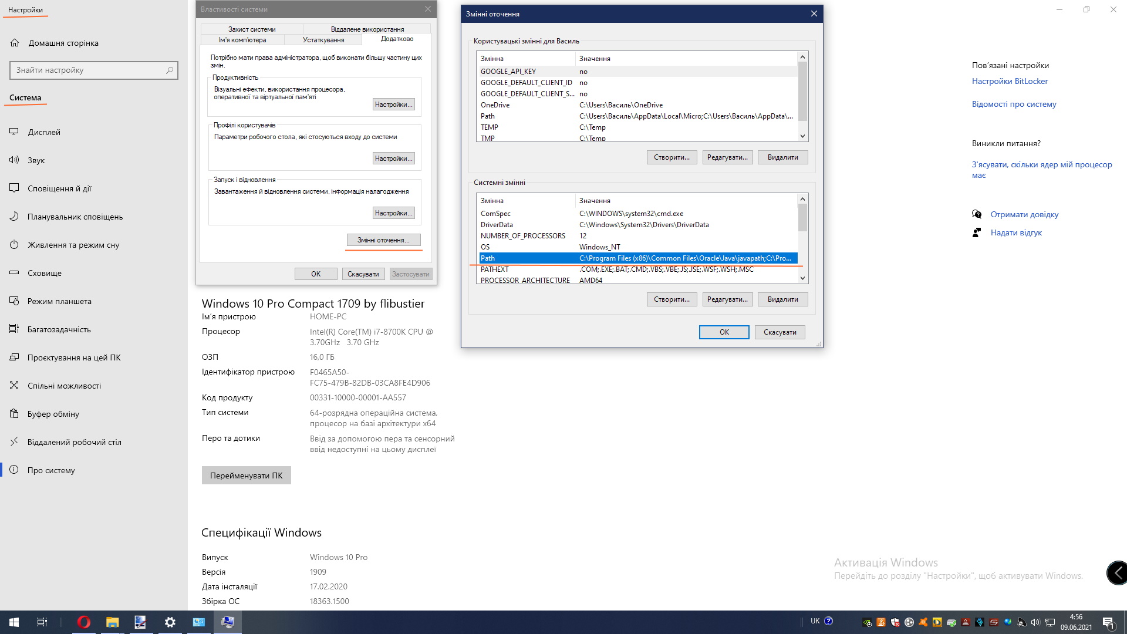Open the Storage settings page
1127x634 pixels.
pos(44,273)
